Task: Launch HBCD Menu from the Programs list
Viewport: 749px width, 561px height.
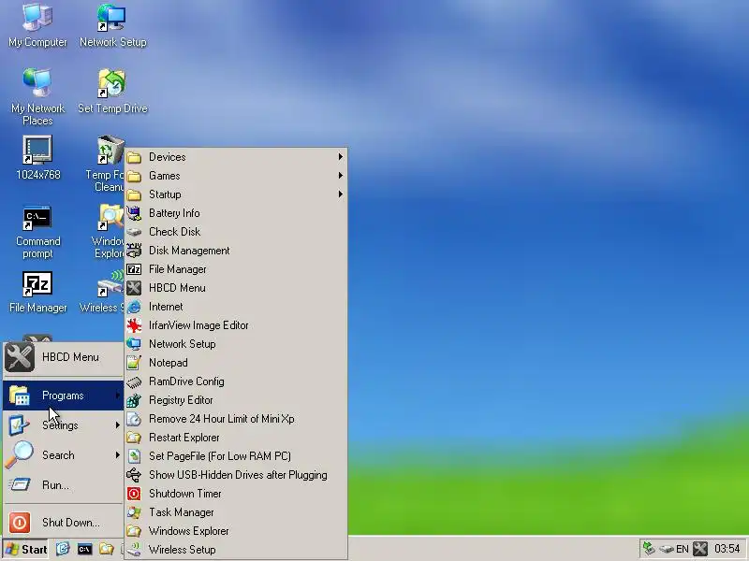Action: [x=236, y=288]
